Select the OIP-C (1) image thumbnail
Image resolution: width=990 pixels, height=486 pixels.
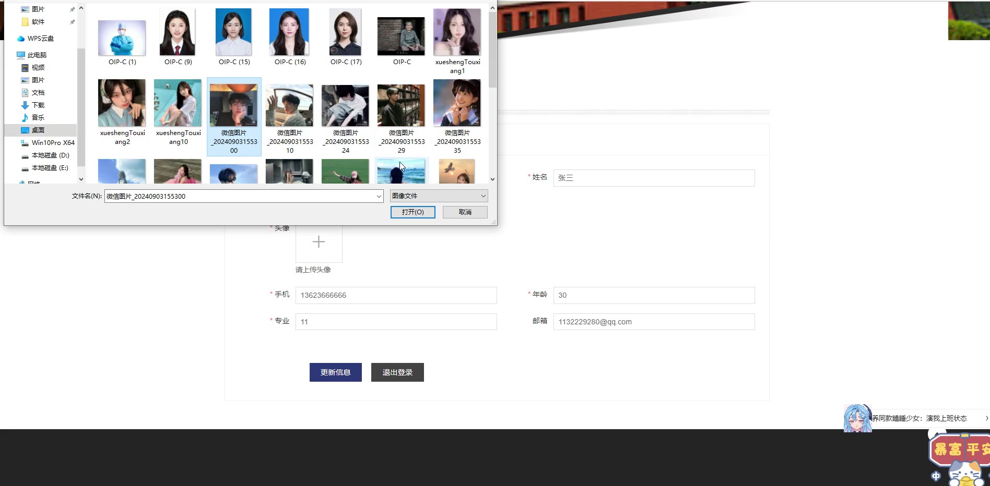pyautogui.click(x=122, y=39)
